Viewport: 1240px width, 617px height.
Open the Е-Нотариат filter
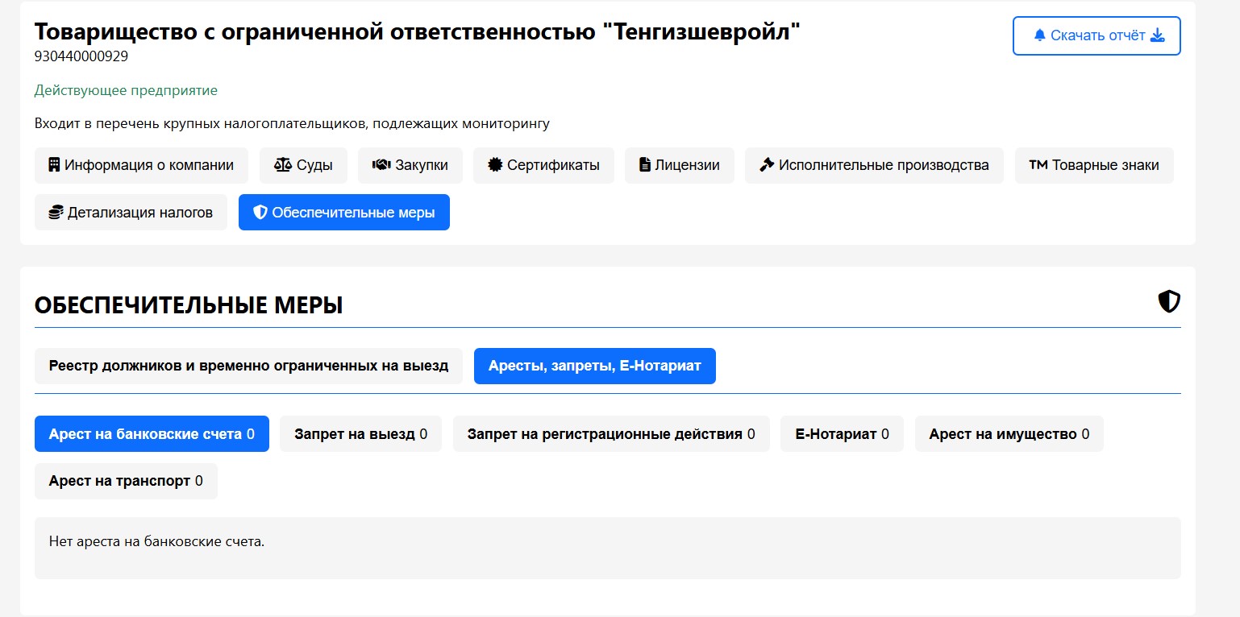pyautogui.click(x=842, y=434)
